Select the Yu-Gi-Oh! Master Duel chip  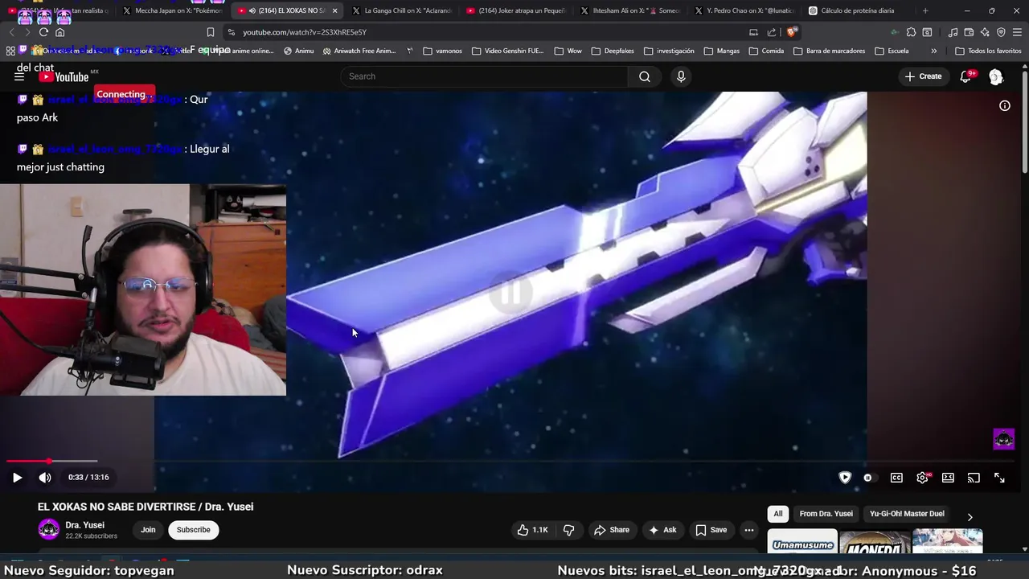pyautogui.click(x=907, y=514)
